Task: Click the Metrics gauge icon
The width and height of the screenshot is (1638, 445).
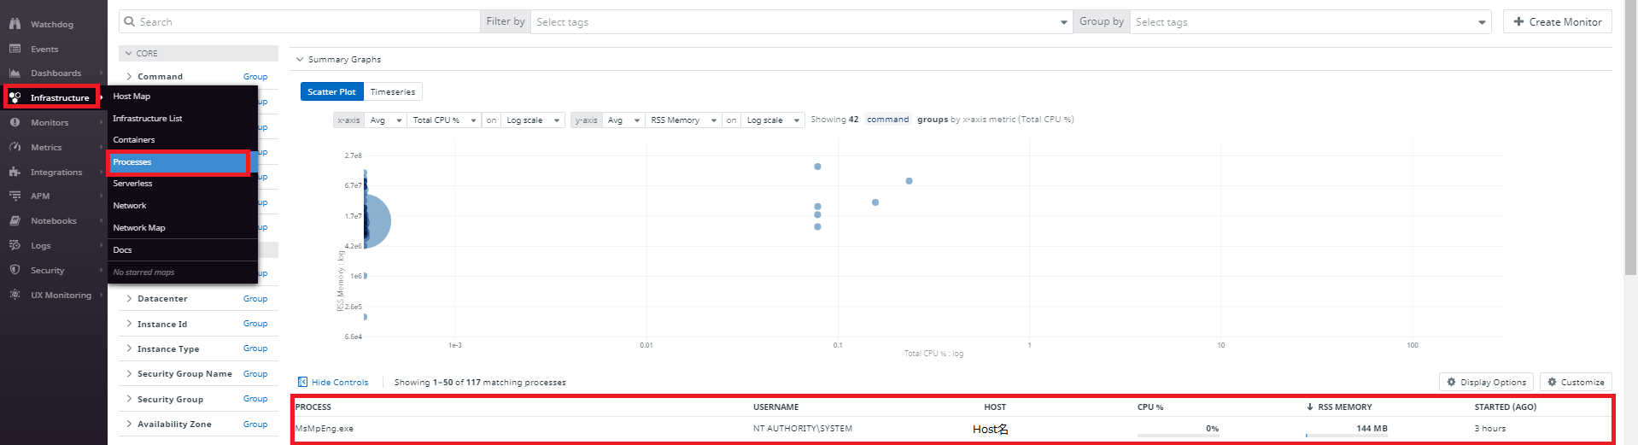Action: [15, 147]
